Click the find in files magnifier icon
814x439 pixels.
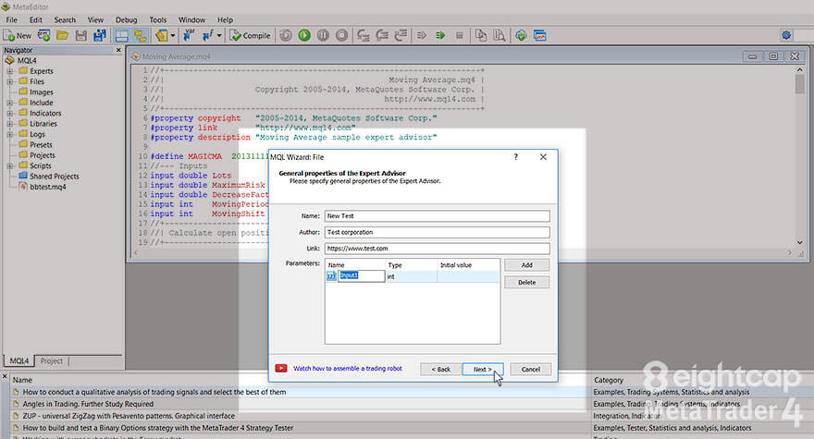tap(499, 36)
